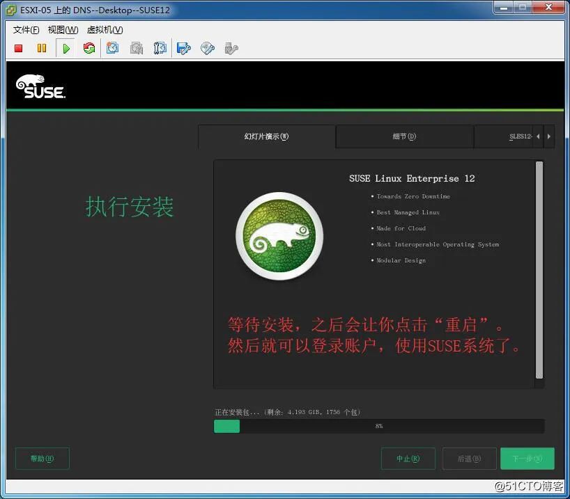Click the 正在安装包 status text
Viewport: 570px width, 499px height.
coord(288,412)
